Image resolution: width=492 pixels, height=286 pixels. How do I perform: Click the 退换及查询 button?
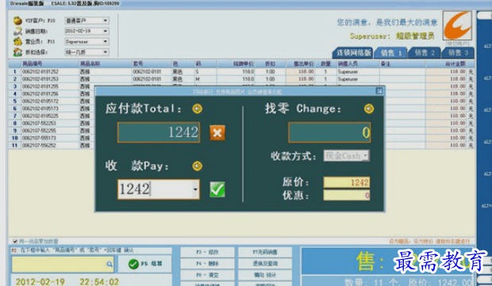[265, 264]
